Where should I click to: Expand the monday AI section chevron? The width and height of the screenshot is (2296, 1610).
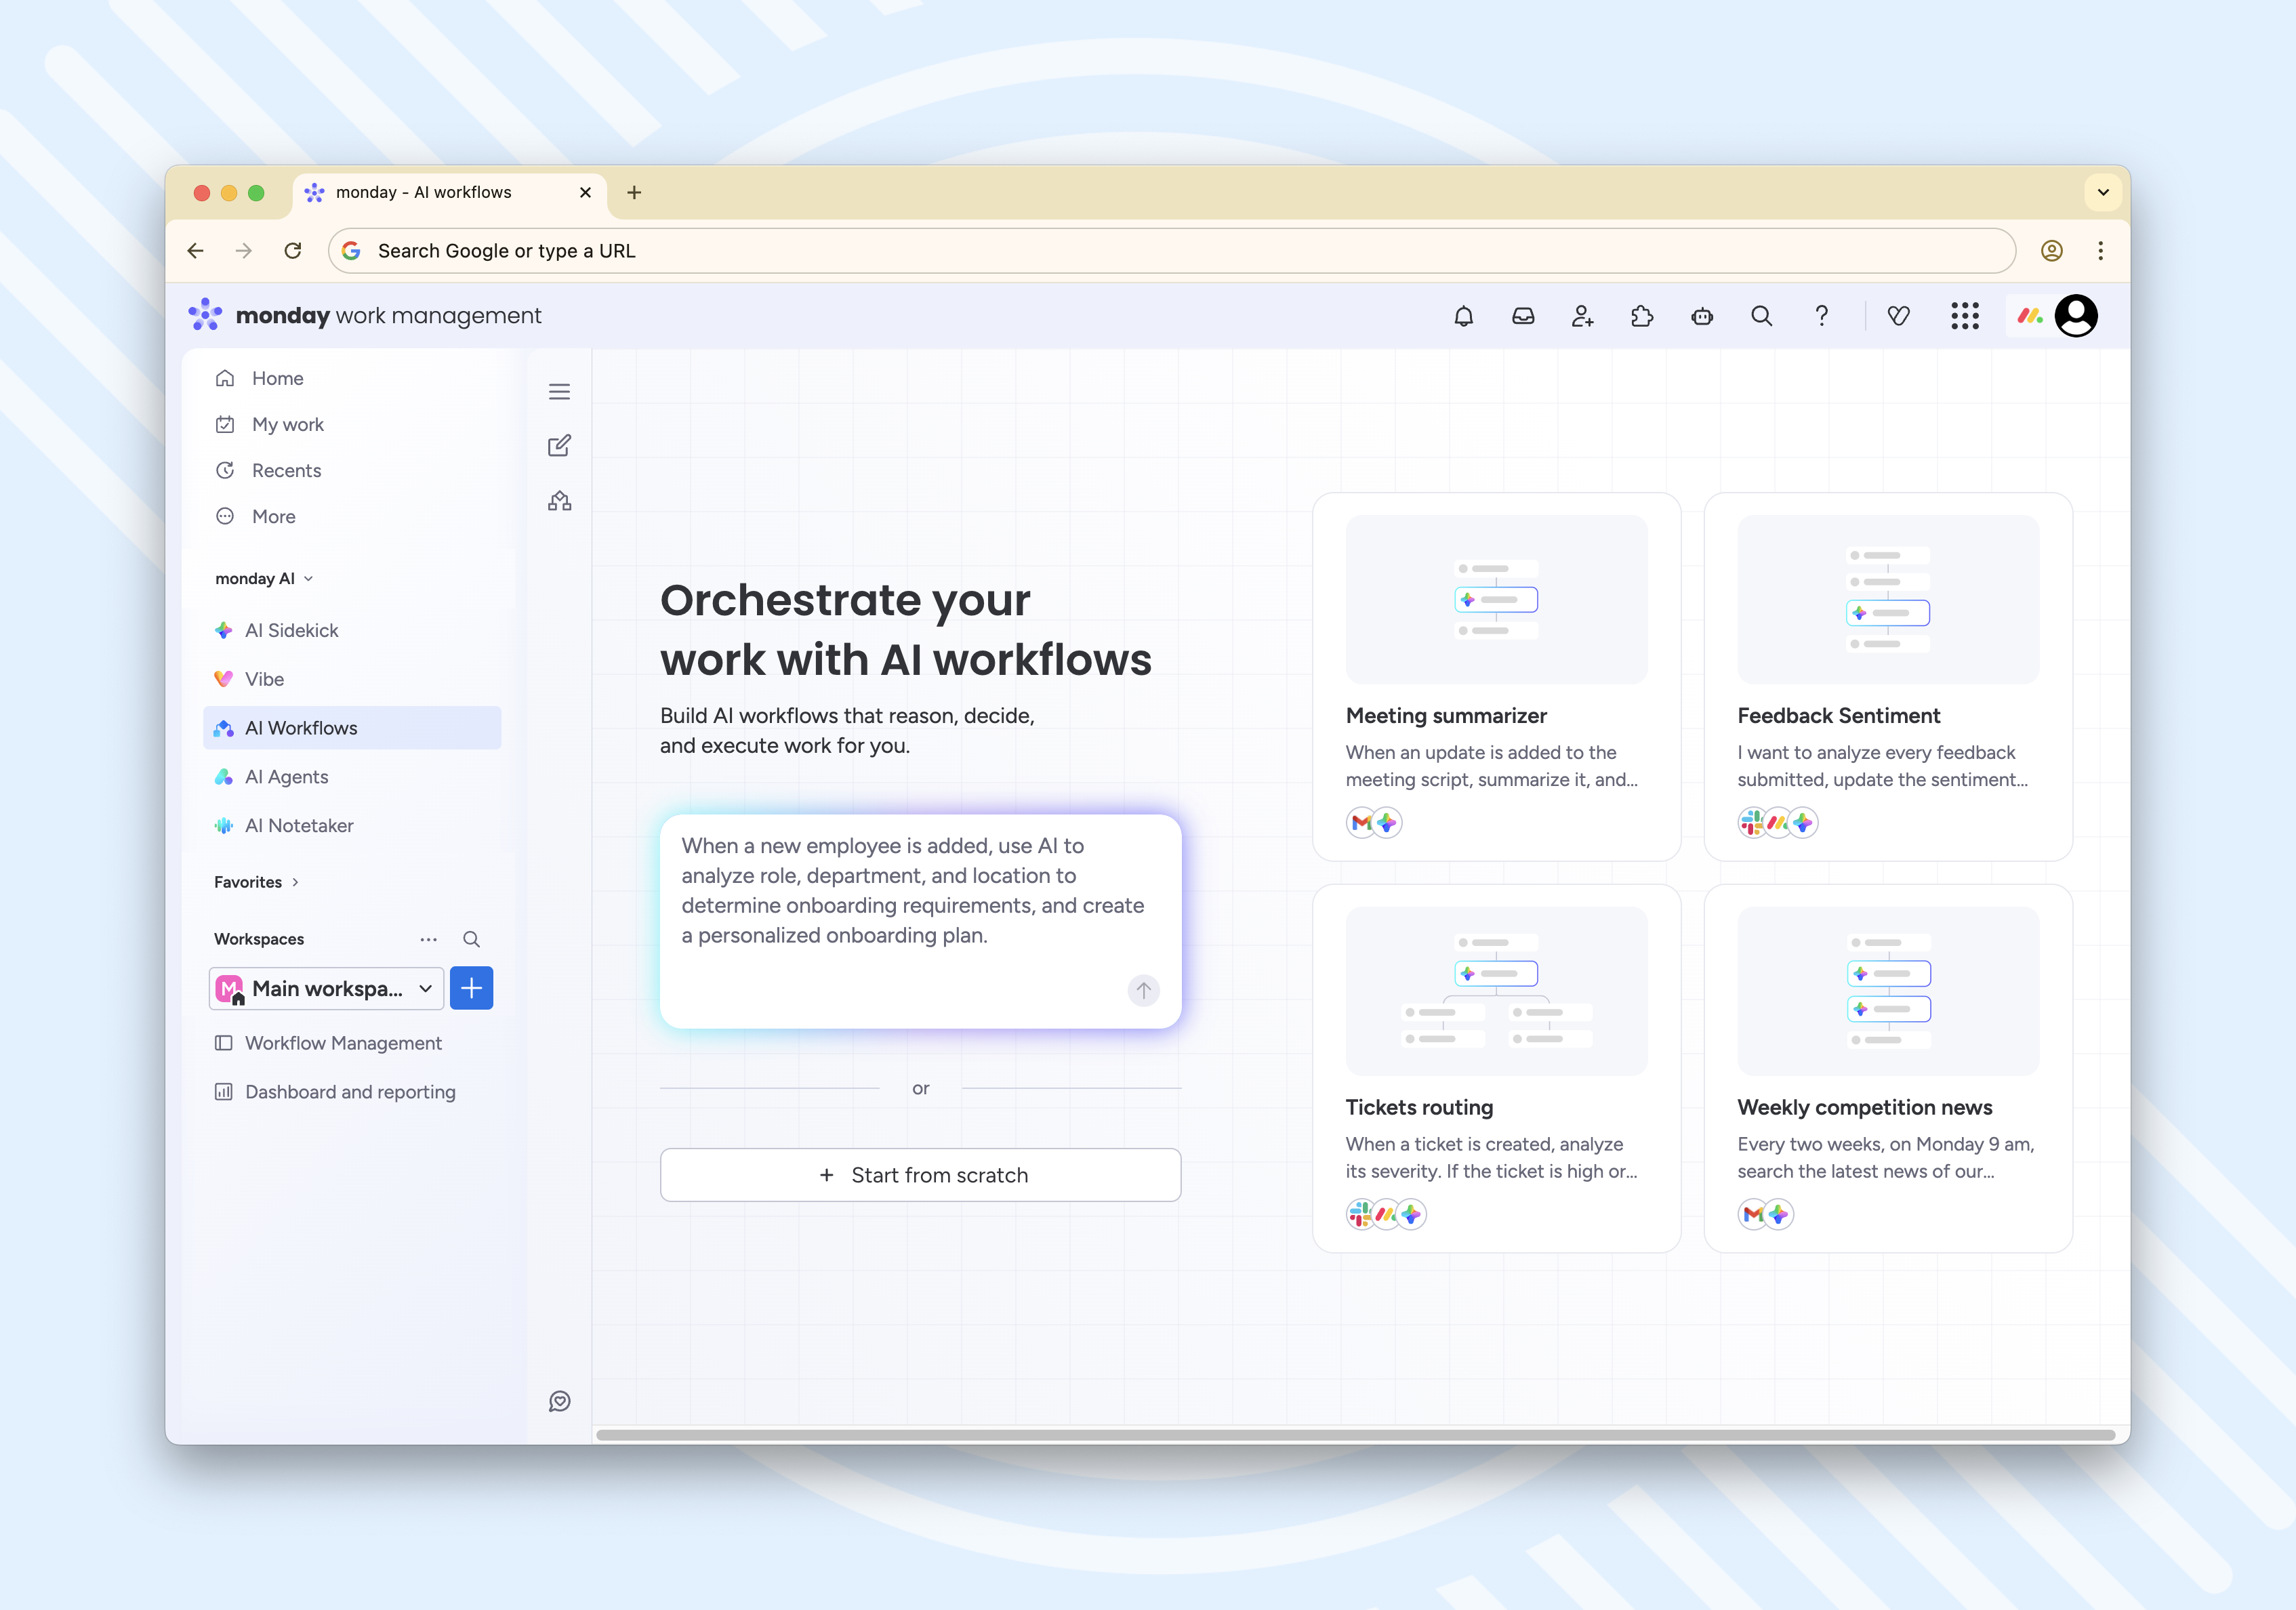308,578
